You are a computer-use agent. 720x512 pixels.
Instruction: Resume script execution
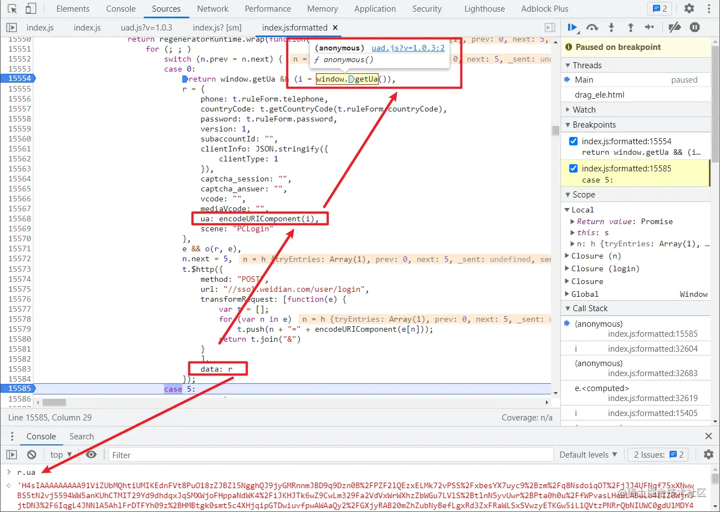coord(573,27)
